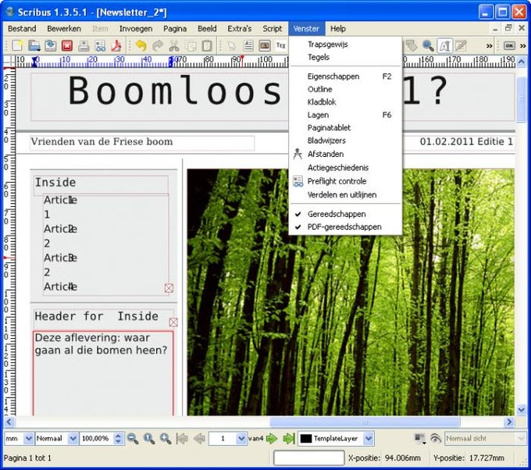
Task: Close document using the red X toolbar icon
Action: (x=67, y=45)
